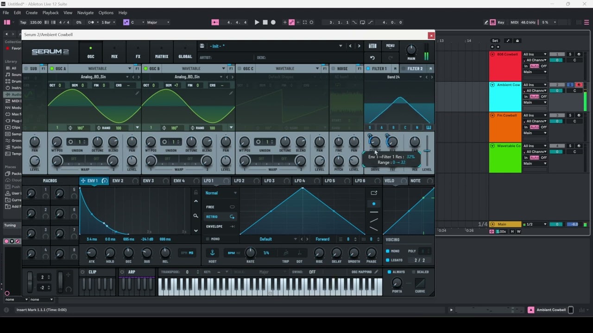Click the OSC MAPPING pencil icon
This screenshot has width=593, height=333.
coord(376,272)
